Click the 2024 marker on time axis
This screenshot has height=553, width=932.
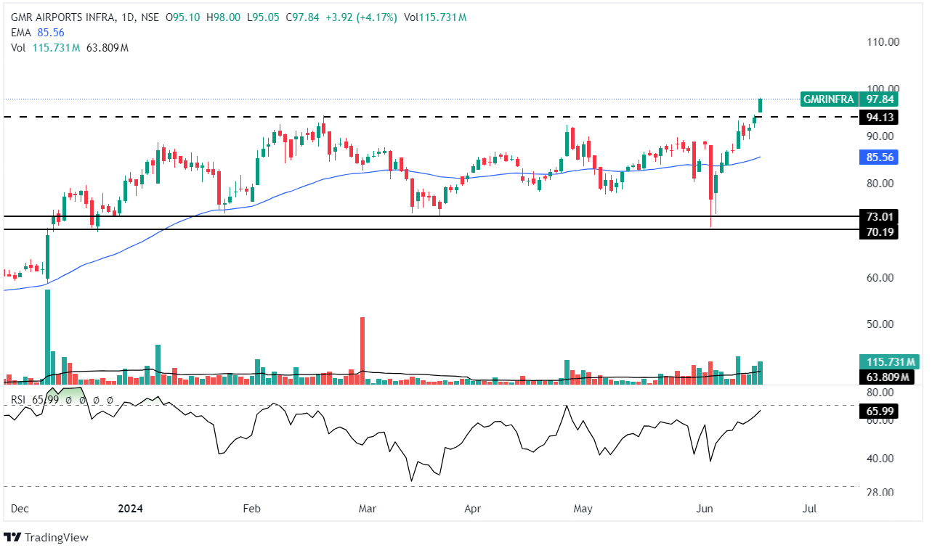[x=131, y=509]
